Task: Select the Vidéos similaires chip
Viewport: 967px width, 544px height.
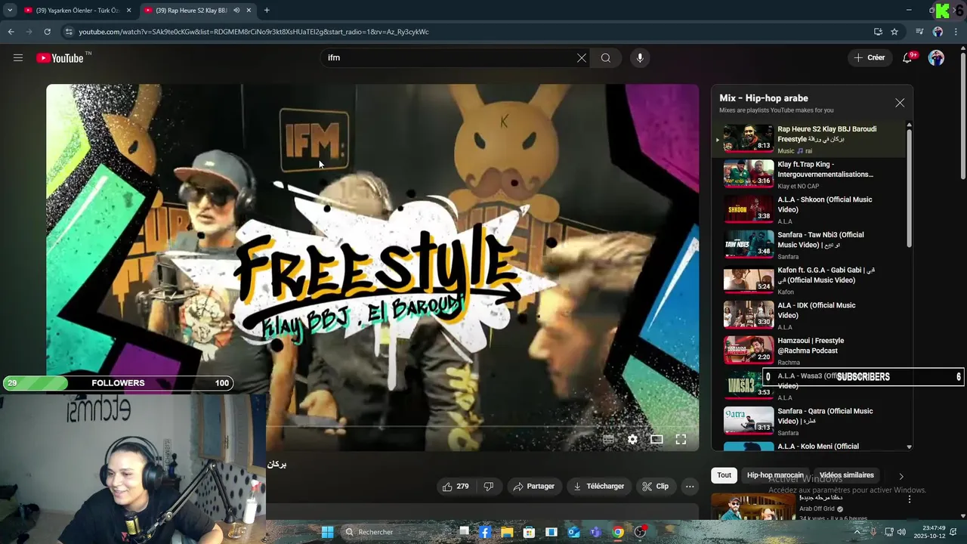Action: pyautogui.click(x=846, y=475)
